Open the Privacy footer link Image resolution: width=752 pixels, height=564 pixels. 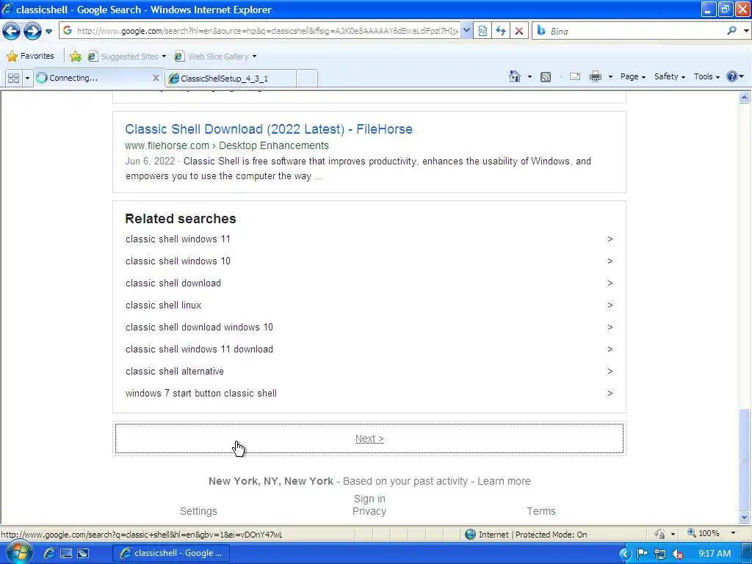click(x=369, y=511)
